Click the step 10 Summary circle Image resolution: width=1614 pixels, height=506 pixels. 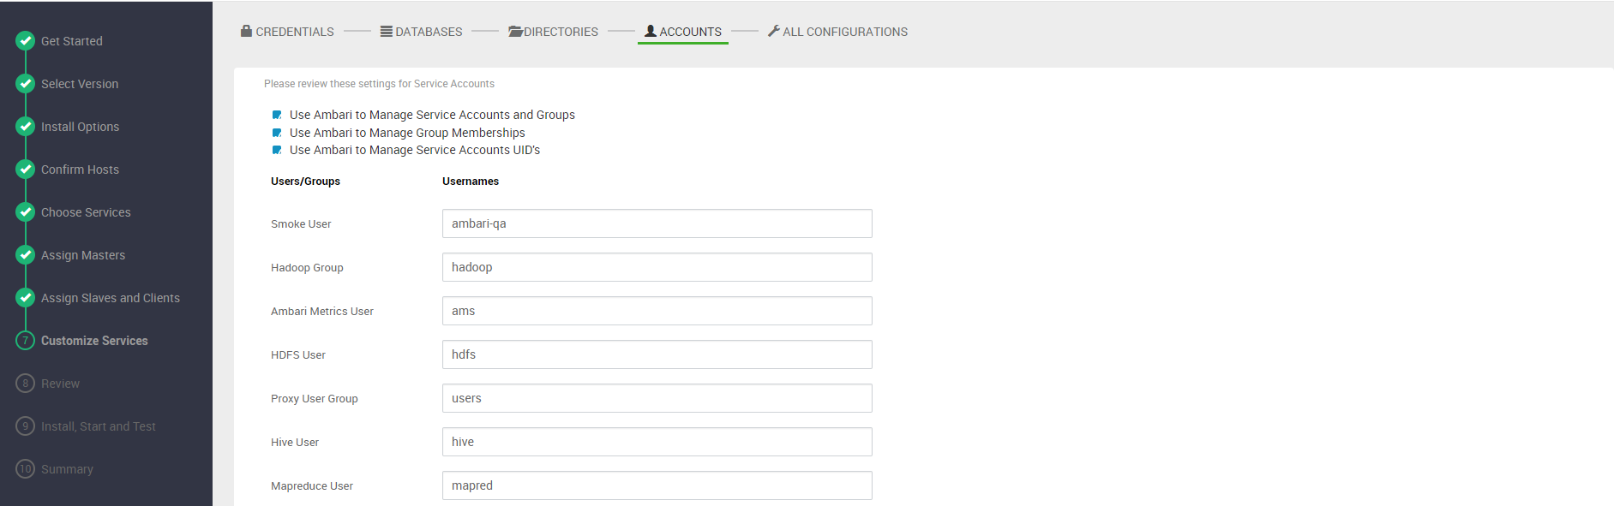(26, 468)
